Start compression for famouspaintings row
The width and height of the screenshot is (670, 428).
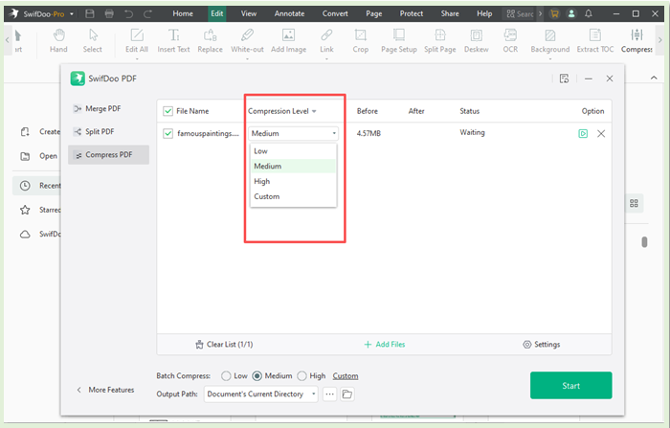point(583,133)
